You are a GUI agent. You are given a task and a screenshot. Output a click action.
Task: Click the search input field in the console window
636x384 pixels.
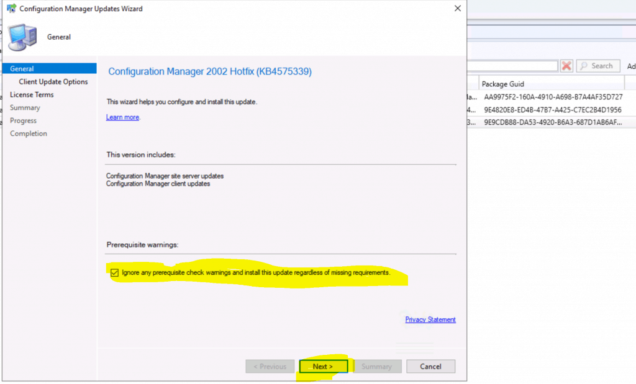pos(512,66)
